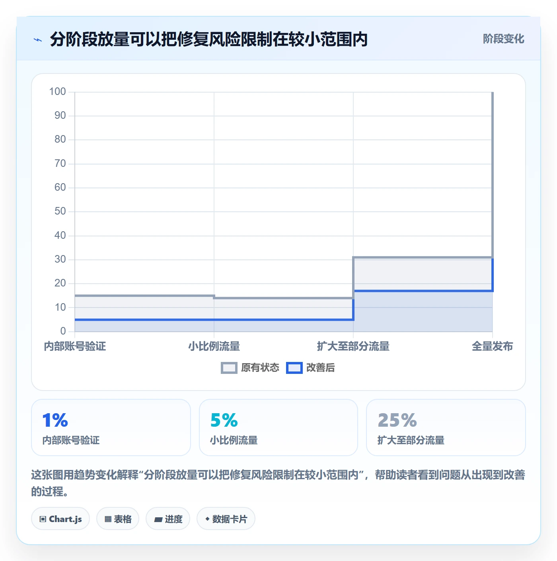This screenshot has height=561, width=557.
Task: Select the 进度 tag chip
Action: (x=168, y=519)
